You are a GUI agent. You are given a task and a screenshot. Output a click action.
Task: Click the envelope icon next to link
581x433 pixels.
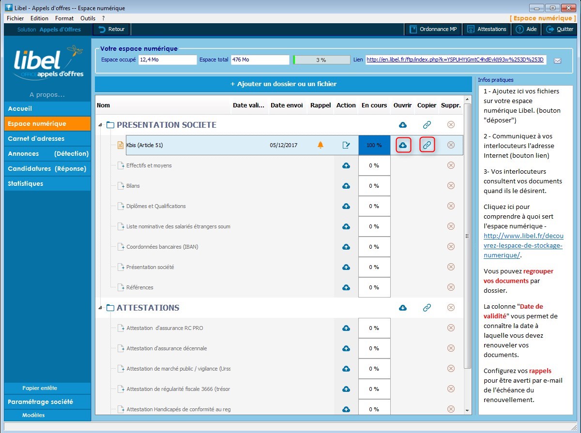tap(557, 60)
